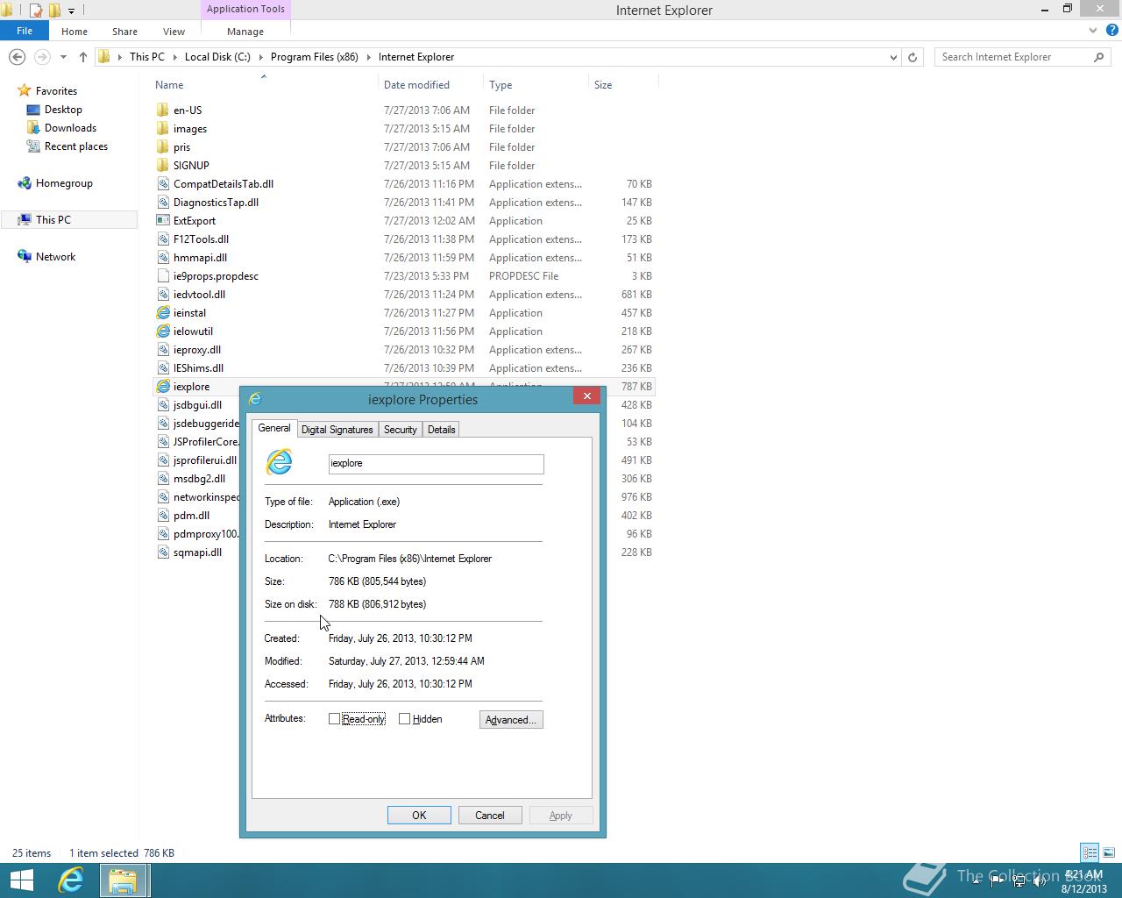This screenshot has width=1122, height=898.
Task: Switch to the Share ribbon tab
Action: 124,32
